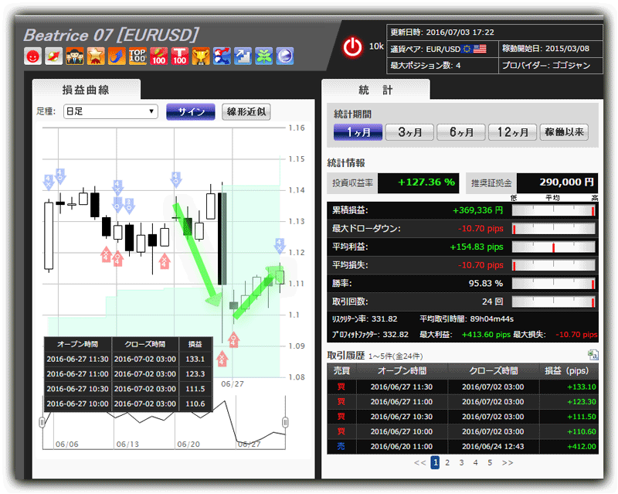Click the red power button icon

pos(352,48)
